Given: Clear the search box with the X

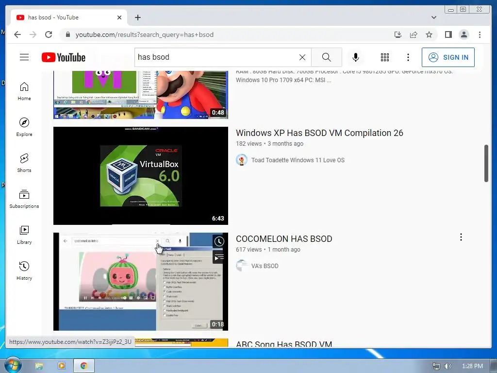Looking at the screenshot, I should coord(302,57).
